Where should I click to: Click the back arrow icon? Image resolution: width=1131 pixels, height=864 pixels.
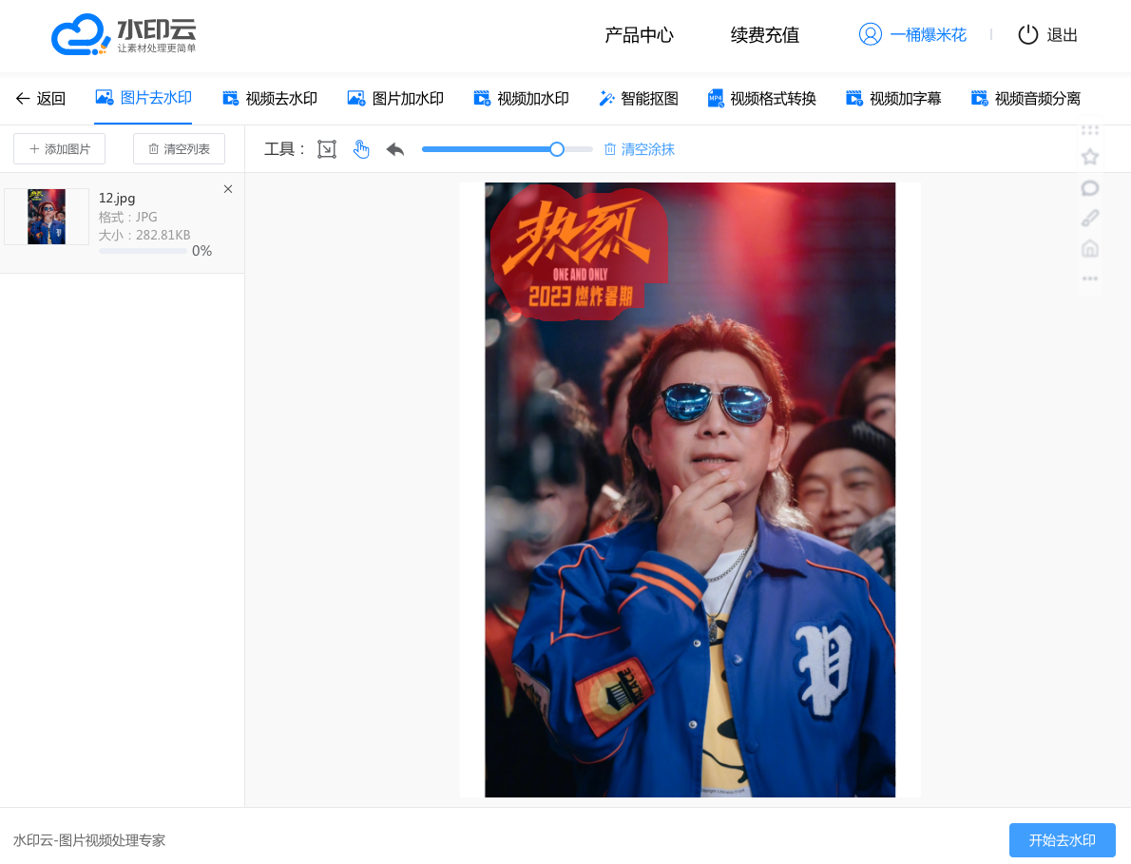coord(23,98)
